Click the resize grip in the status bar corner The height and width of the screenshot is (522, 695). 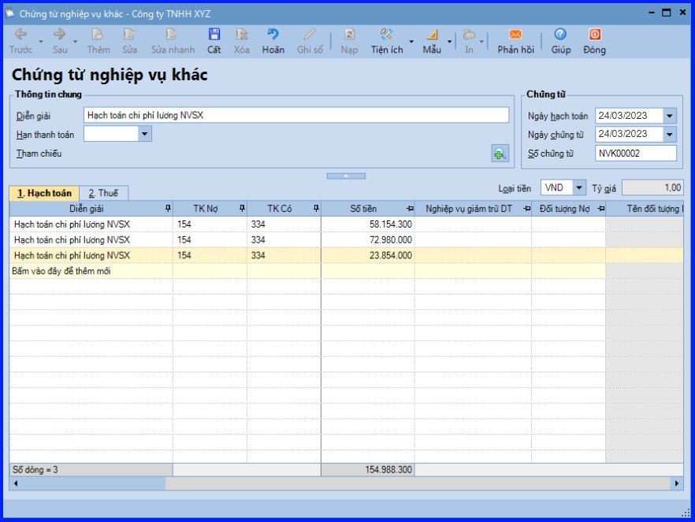pyautogui.click(x=686, y=513)
